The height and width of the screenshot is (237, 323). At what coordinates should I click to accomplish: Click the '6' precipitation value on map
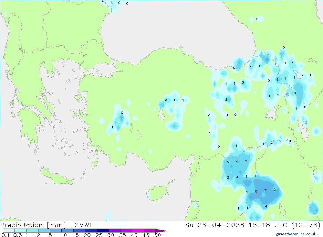click(x=256, y=191)
